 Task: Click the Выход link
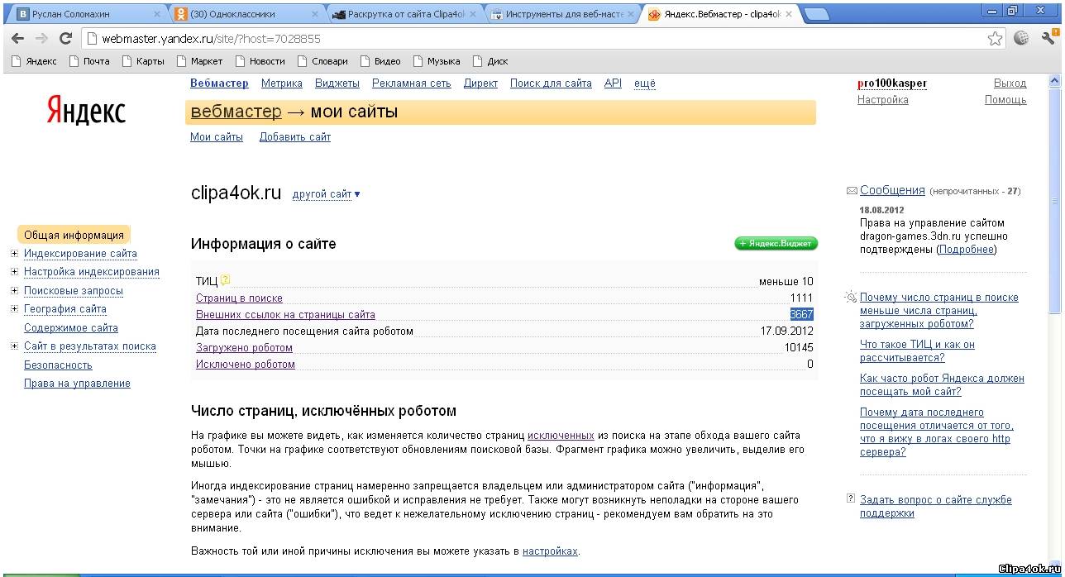pyautogui.click(x=1010, y=83)
